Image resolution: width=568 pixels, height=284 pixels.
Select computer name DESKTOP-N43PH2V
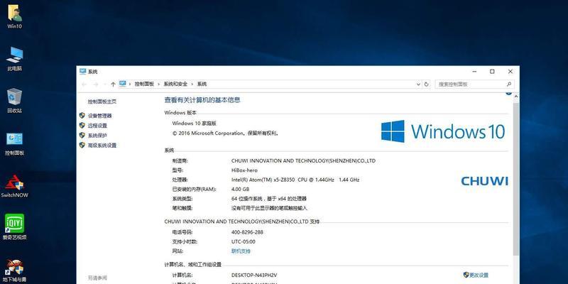(254, 275)
